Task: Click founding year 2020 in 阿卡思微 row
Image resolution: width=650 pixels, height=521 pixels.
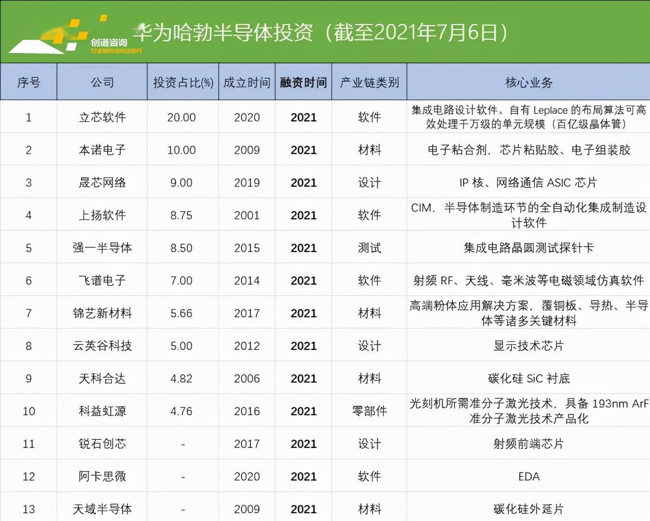Action: coord(247,477)
